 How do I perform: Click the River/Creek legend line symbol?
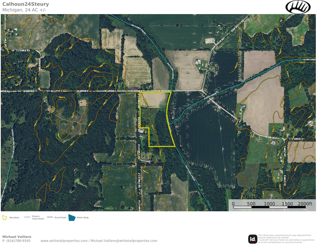pos(50,217)
